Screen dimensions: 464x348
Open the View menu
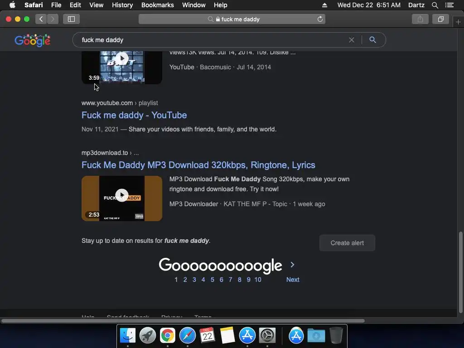97,5
